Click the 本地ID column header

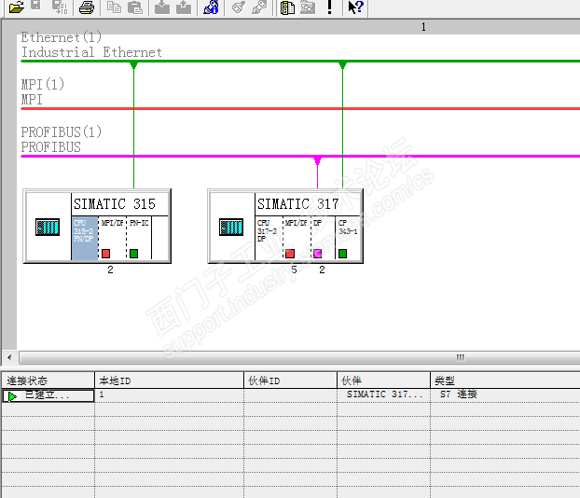click(x=170, y=380)
